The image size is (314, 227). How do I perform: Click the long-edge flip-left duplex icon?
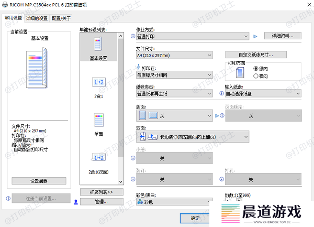click(142, 136)
